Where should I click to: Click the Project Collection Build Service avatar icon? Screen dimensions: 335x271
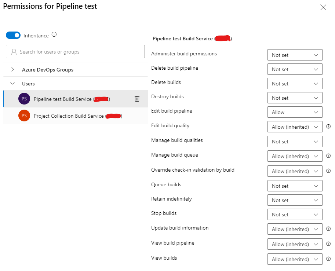24,115
